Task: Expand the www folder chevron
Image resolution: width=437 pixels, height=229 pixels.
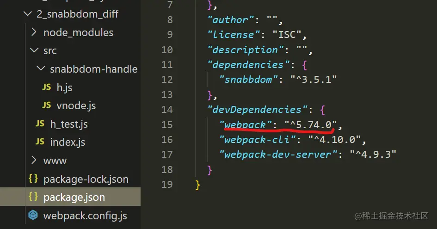Action: click(34, 160)
